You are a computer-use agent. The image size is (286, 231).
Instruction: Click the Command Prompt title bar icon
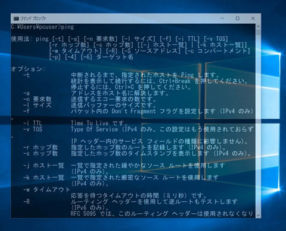16,18
